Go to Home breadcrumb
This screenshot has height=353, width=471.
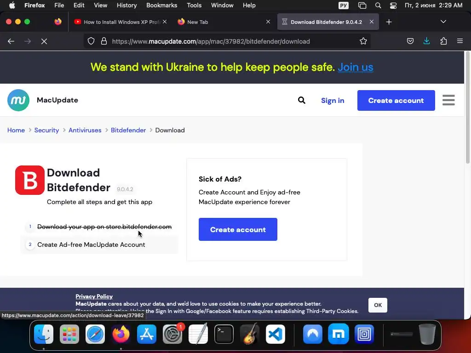(16, 130)
